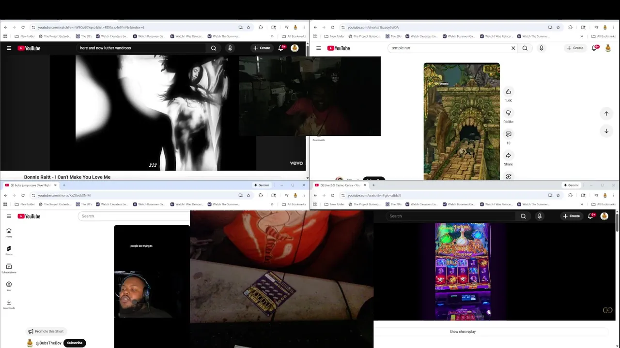Click Gemini button in bottom-left browser window
The width and height of the screenshot is (620, 348).
[x=262, y=185]
